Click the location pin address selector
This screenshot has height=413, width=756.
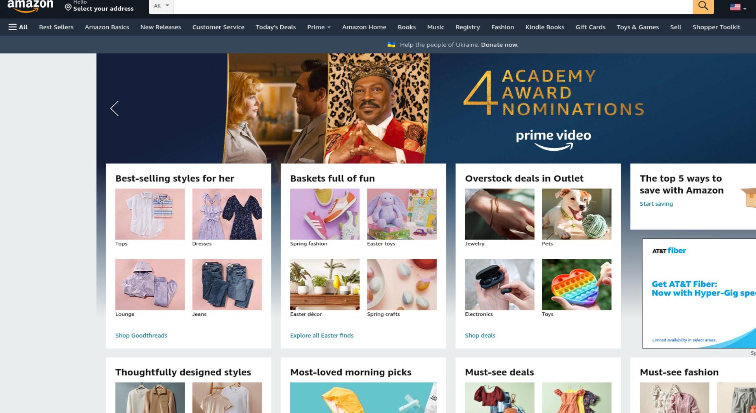pyautogui.click(x=99, y=6)
